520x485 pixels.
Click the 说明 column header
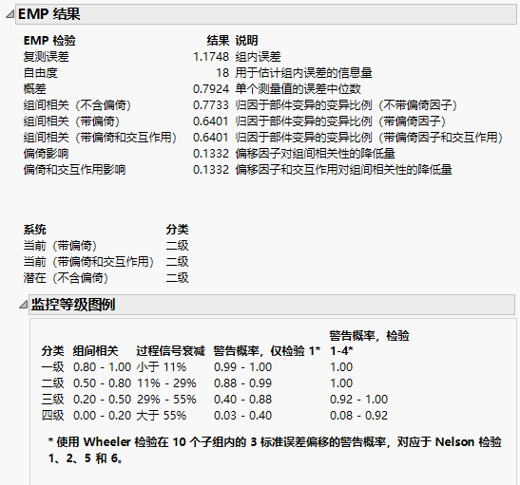[x=247, y=41]
